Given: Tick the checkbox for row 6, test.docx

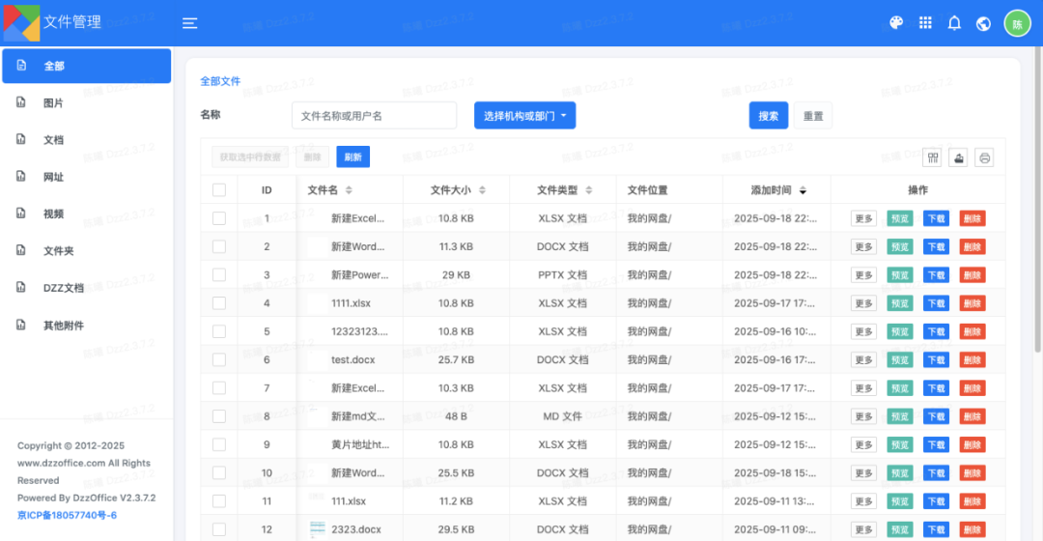Looking at the screenshot, I should [219, 360].
